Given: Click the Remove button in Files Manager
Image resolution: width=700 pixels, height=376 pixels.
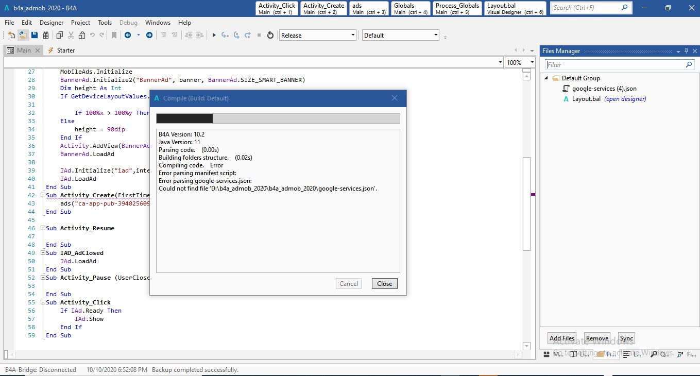Looking at the screenshot, I should [x=597, y=338].
